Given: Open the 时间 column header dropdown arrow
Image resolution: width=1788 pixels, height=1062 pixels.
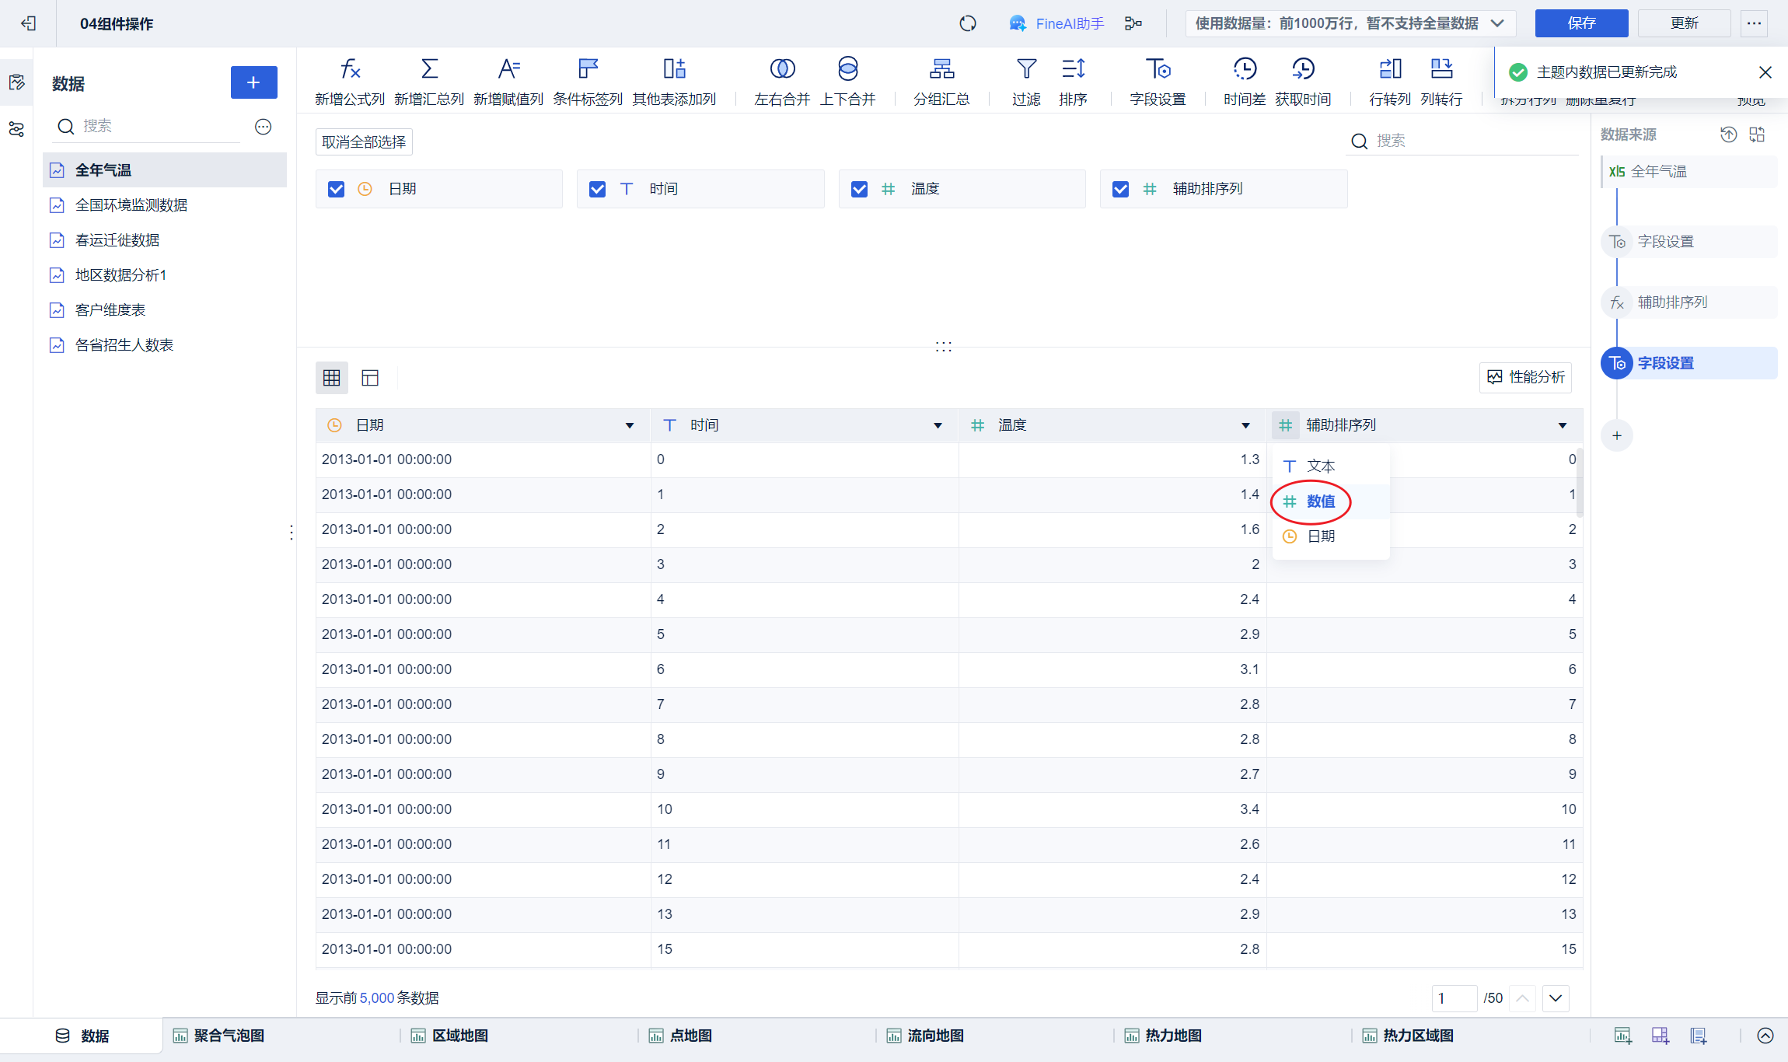Looking at the screenshot, I should pos(938,425).
